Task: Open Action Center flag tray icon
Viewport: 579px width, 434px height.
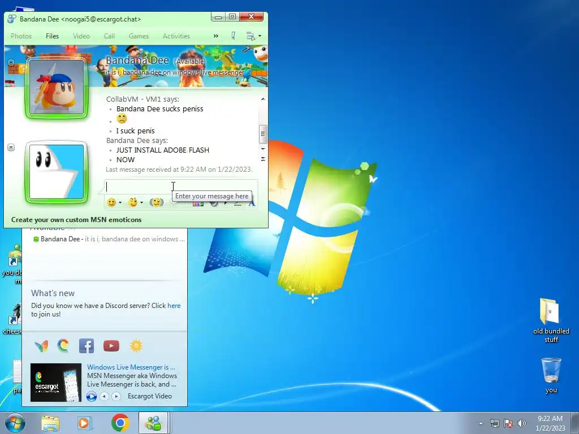Action: 508,423
